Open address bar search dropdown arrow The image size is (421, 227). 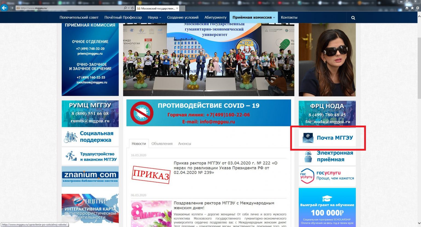pos(129,8)
